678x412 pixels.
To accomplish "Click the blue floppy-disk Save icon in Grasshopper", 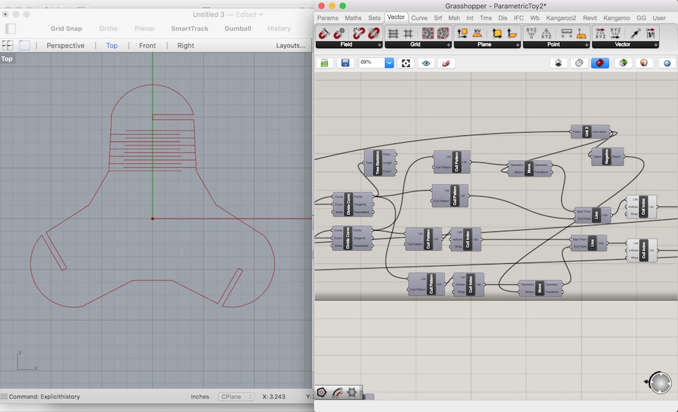I will click(x=345, y=63).
